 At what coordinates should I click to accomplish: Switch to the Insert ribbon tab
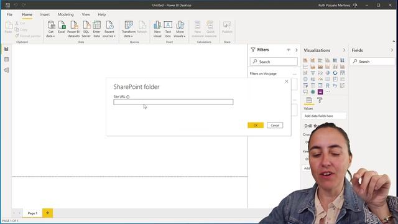45,14
